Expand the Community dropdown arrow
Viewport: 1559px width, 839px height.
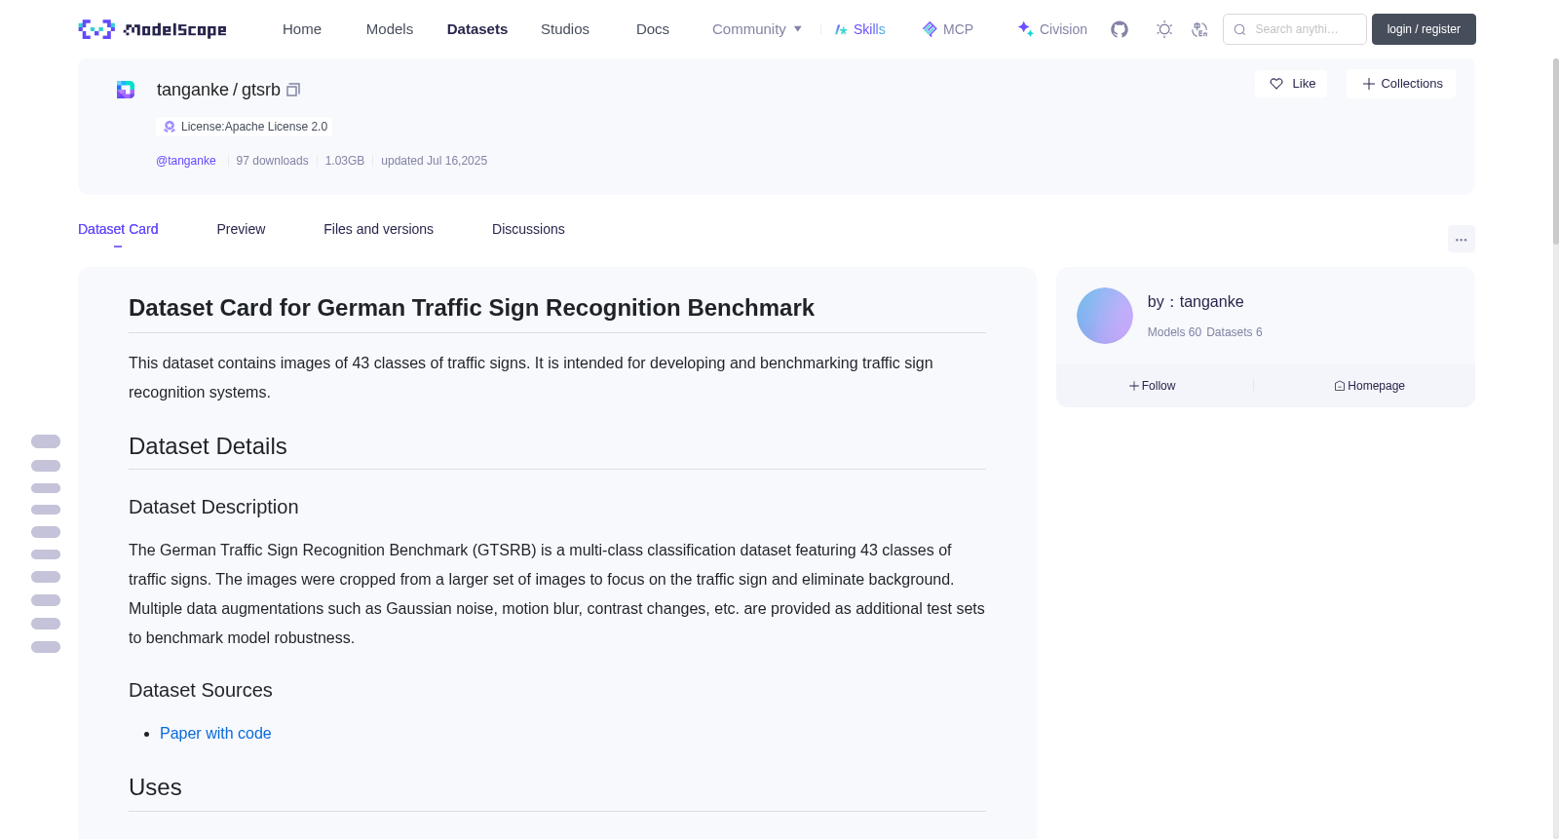tap(798, 29)
